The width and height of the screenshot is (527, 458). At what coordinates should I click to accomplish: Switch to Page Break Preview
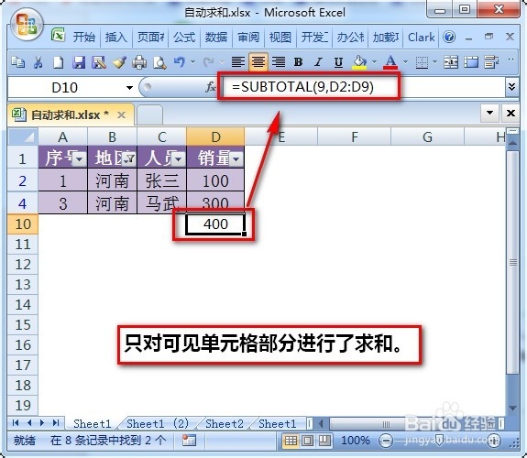tap(324, 441)
